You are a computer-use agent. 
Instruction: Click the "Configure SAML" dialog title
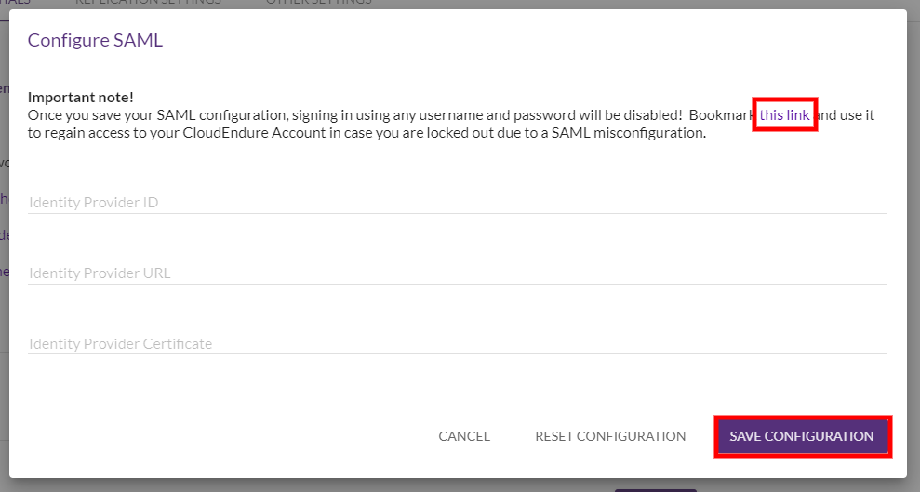coord(95,40)
